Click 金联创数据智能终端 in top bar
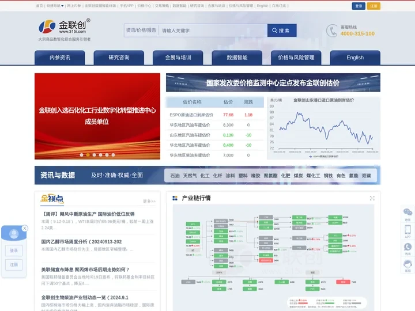 coord(100,6)
